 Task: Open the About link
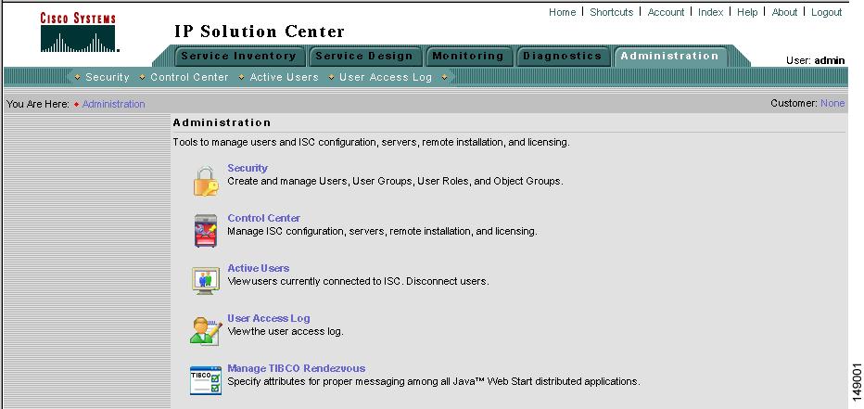[784, 12]
